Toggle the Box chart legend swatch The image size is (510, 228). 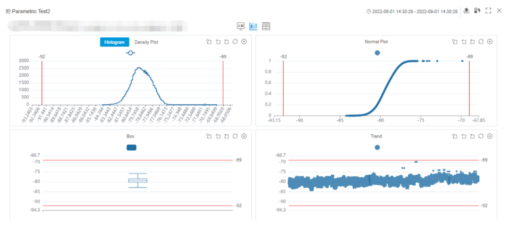pyautogui.click(x=131, y=147)
